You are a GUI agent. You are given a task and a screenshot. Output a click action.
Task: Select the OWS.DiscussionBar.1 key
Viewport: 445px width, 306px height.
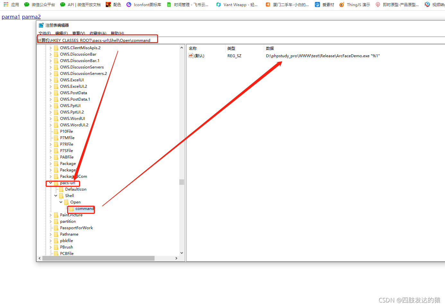click(x=80, y=61)
